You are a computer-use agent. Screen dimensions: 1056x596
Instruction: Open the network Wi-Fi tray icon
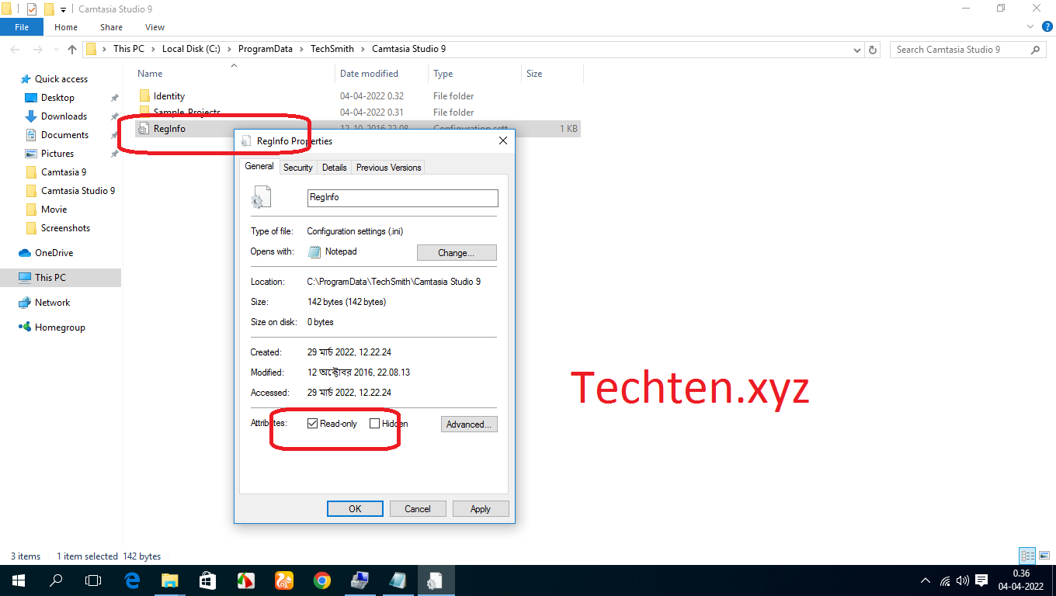945,580
